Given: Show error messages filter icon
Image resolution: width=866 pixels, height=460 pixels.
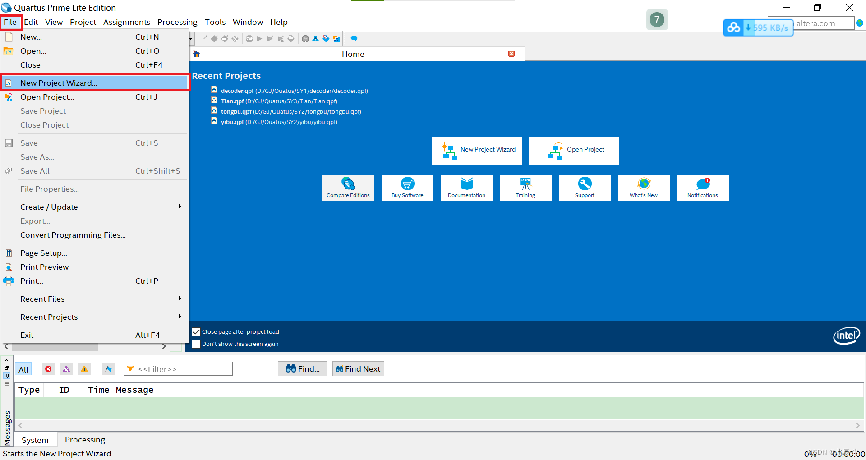Looking at the screenshot, I should (x=48, y=369).
